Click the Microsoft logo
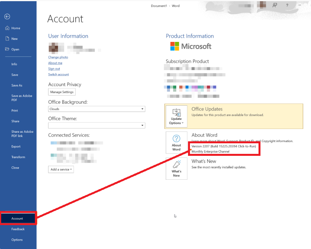The width and height of the screenshot is (311, 249). (191, 46)
